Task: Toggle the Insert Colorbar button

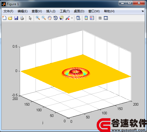Action: pyautogui.click(x=86, y=18)
